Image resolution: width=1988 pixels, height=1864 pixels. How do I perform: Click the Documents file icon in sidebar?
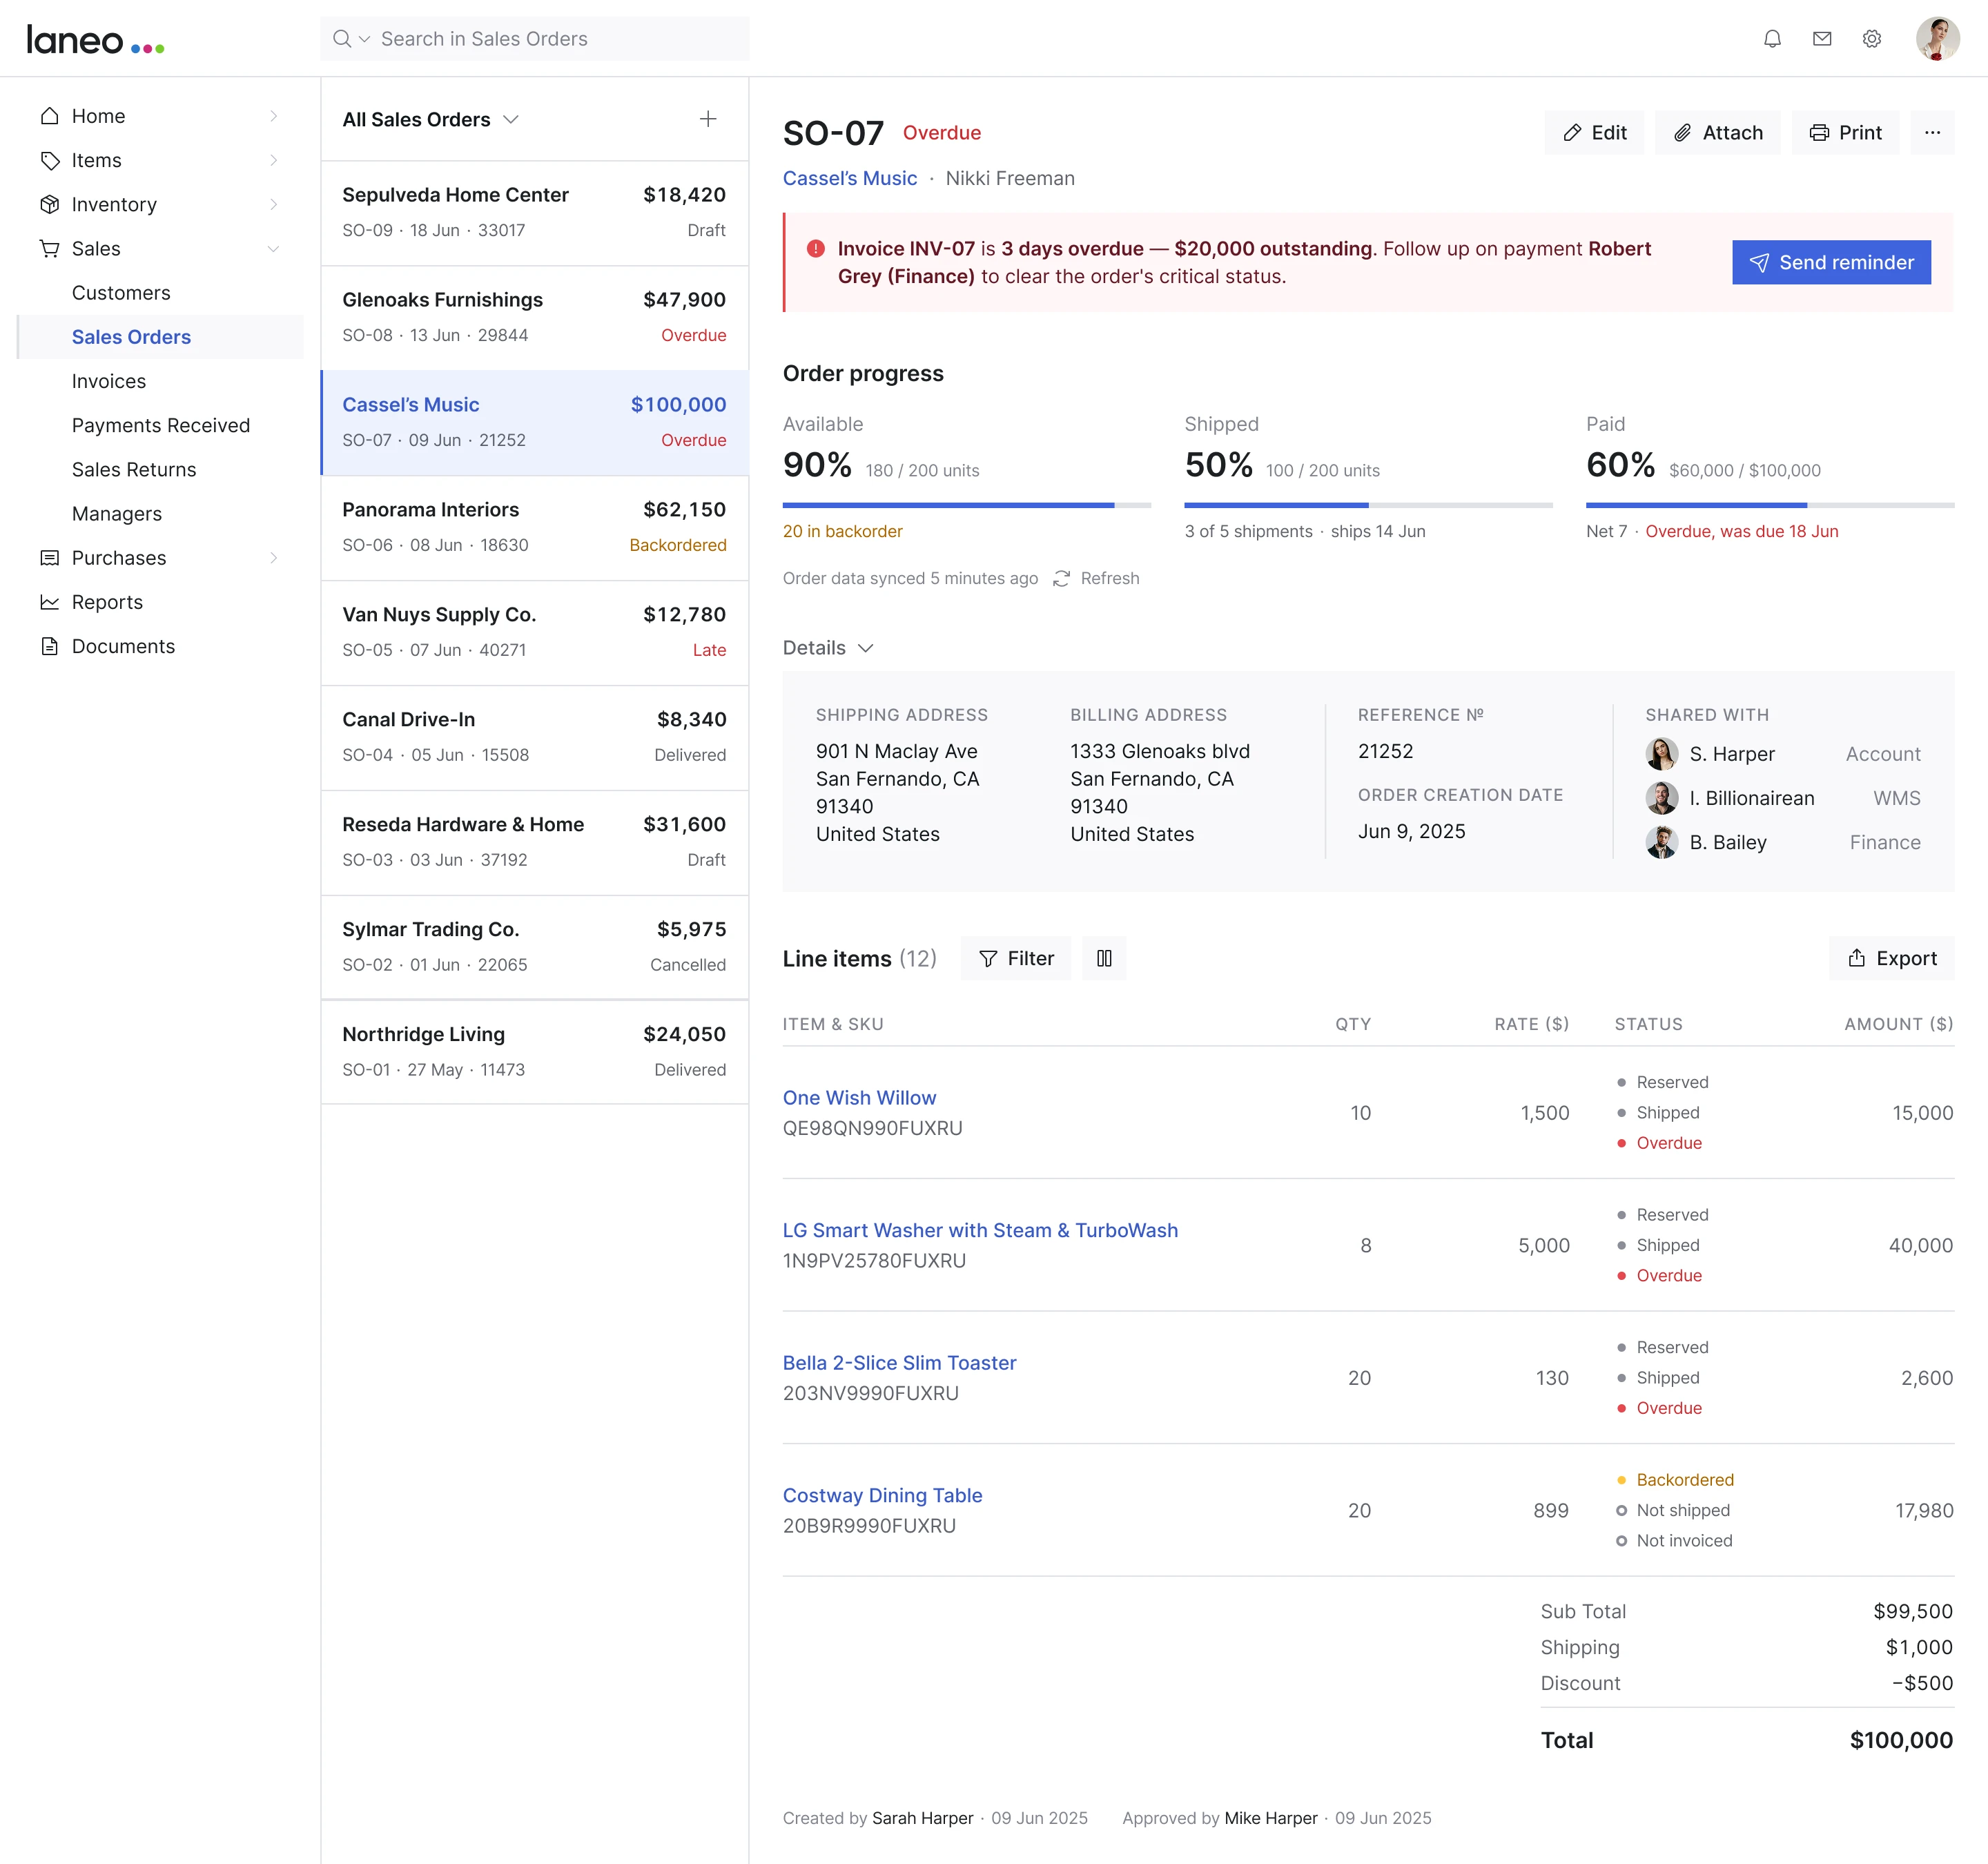tap(49, 646)
